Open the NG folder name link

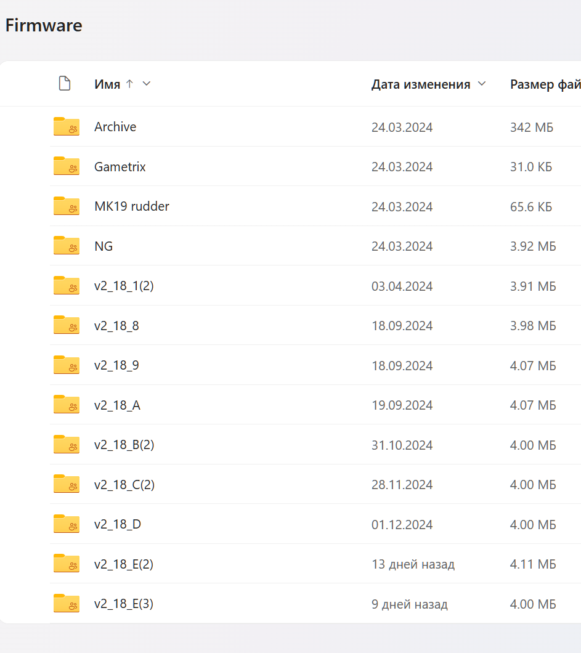104,246
